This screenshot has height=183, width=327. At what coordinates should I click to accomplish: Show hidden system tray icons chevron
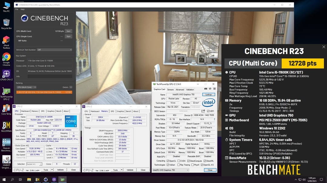pos(296,179)
